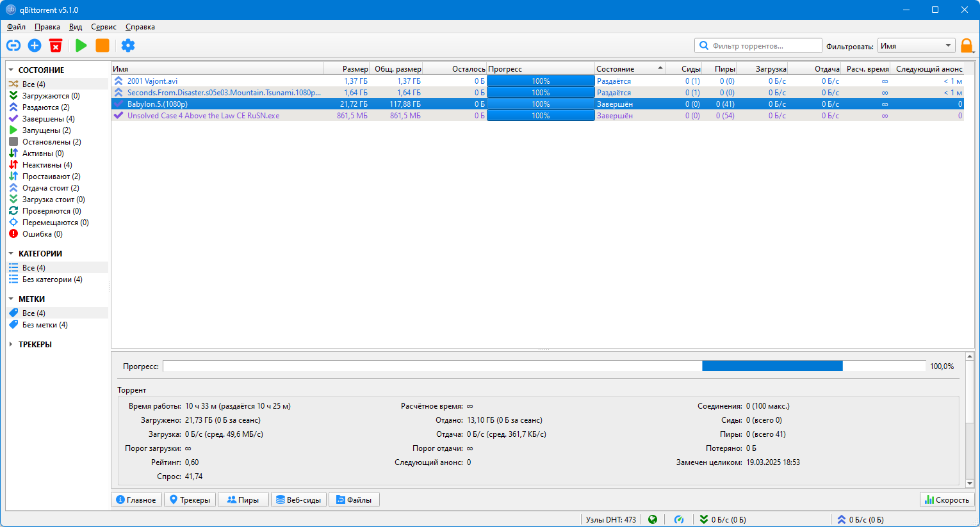
Task: Open the Фильтровать Имя dropdown
Action: coord(916,46)
